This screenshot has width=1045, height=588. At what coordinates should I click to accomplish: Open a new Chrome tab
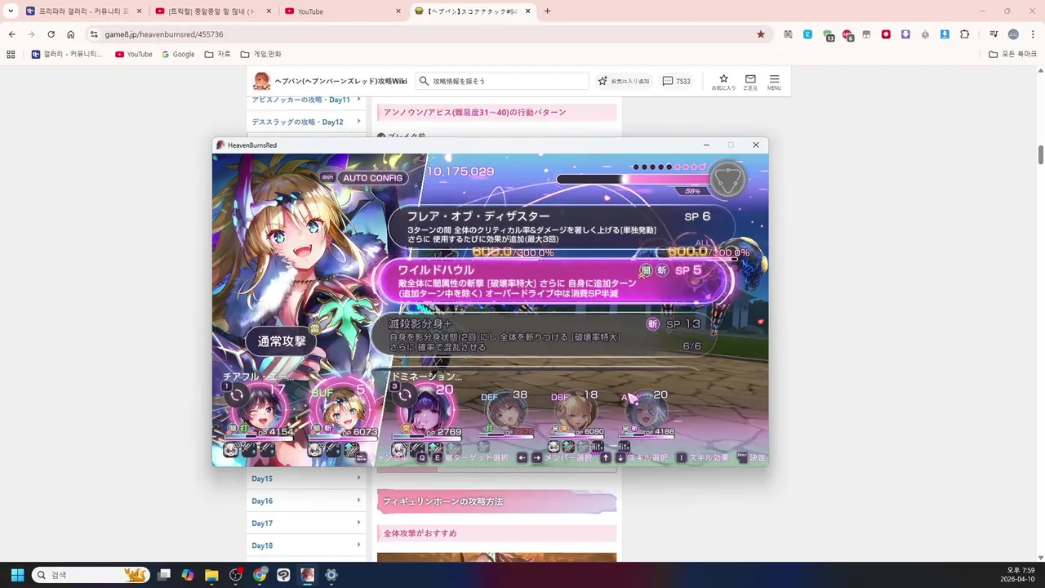point(547,11)
